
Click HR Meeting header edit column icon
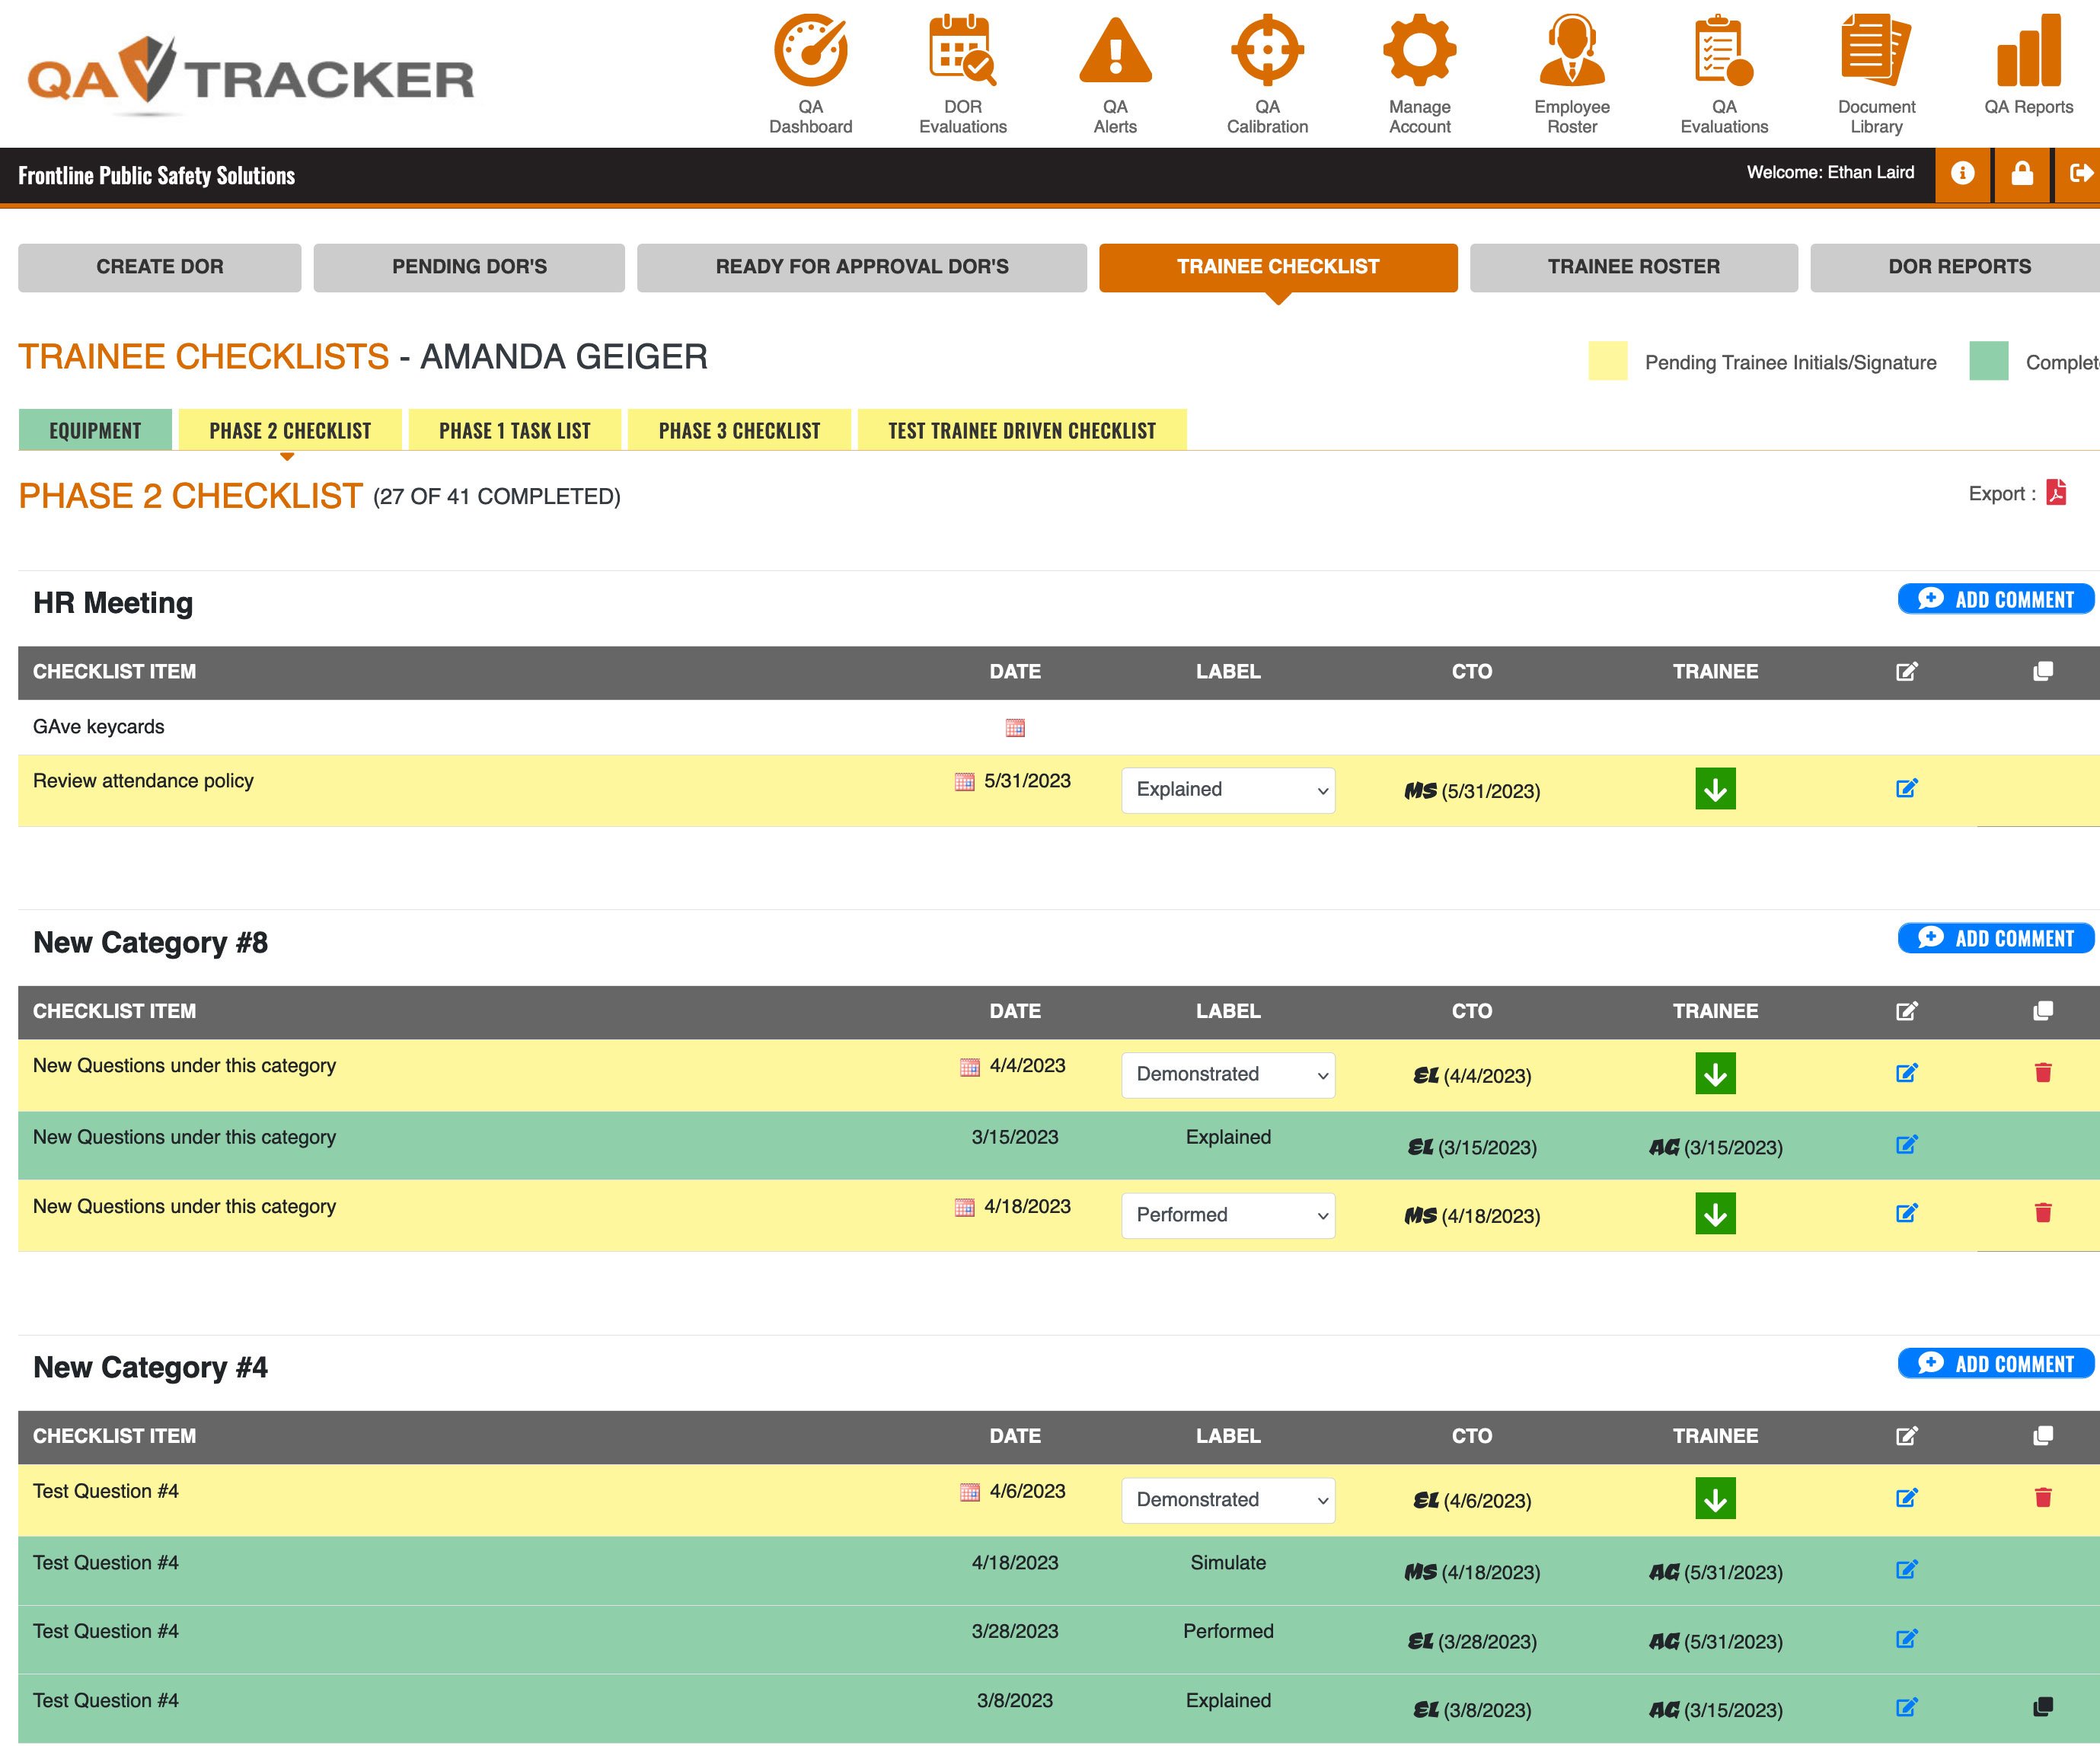click(x=1906, y=672)
